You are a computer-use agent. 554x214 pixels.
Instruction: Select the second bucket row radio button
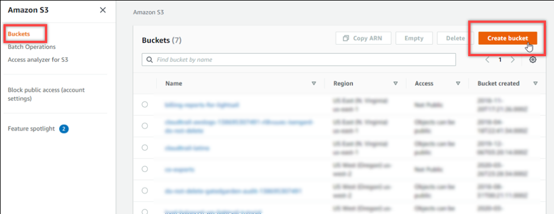pos(144,126)
